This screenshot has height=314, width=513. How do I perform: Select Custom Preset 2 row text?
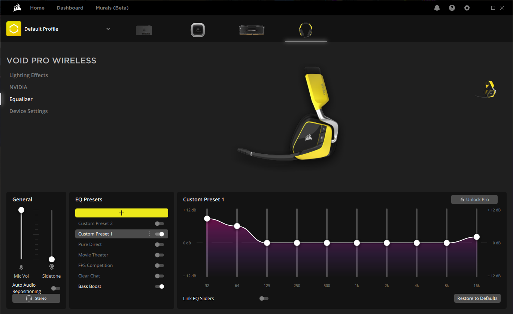click(x=95, y=223)
